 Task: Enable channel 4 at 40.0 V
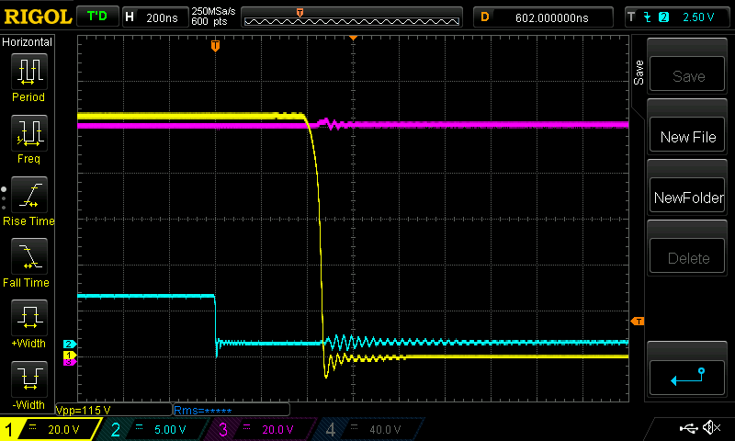366,429
